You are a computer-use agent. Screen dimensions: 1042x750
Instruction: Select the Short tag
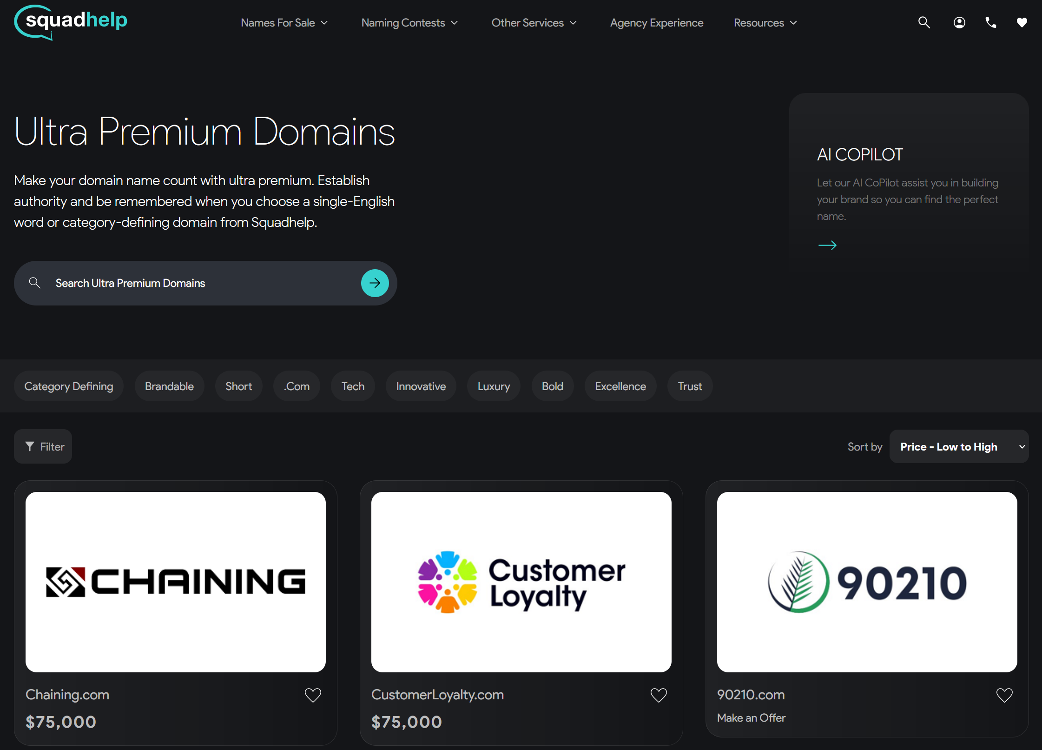coord(238,386)
